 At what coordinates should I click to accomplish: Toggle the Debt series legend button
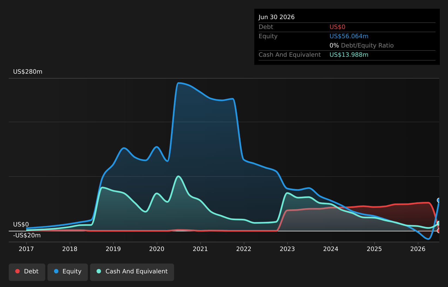pyautogui.click(x=27, y=272)
